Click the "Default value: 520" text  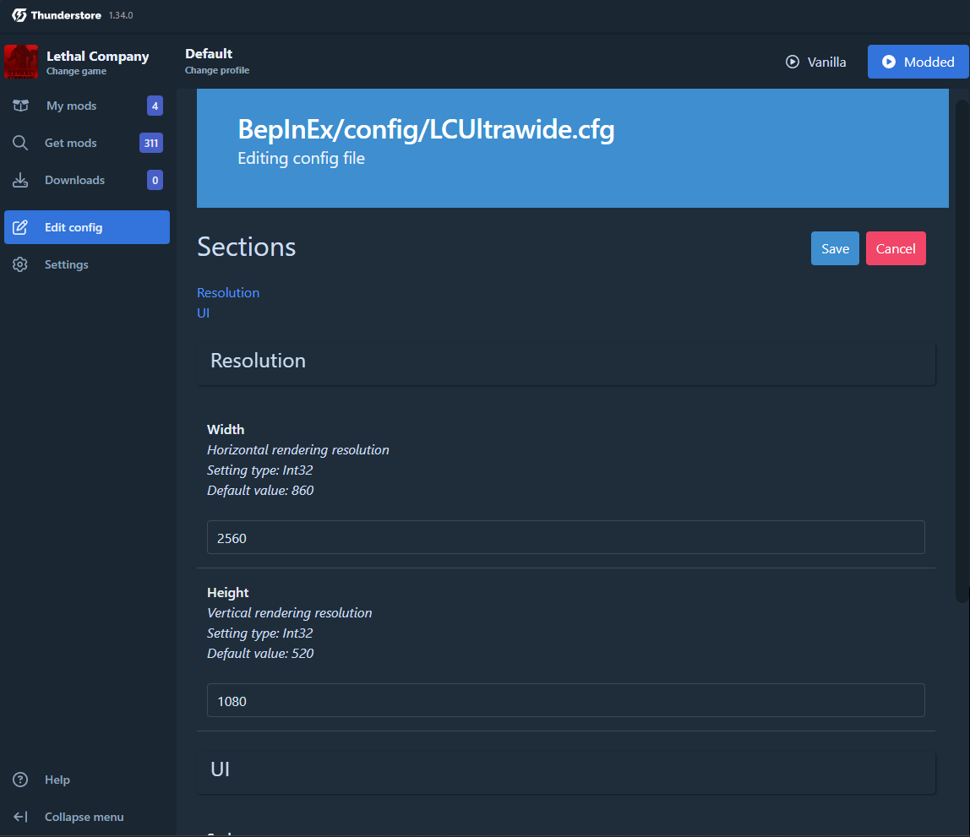pos(260,654)
